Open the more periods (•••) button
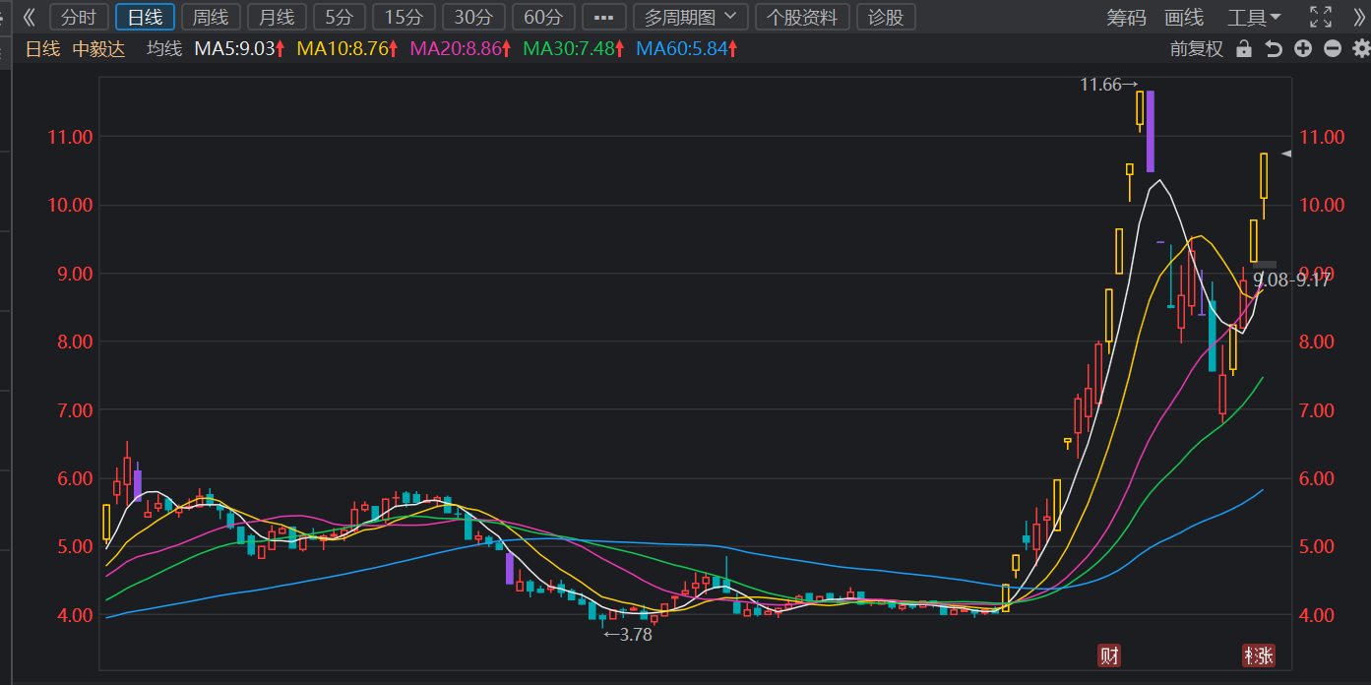Viewport: 1371px width, 685px height. pyautogui.click(x=604, y=17)
